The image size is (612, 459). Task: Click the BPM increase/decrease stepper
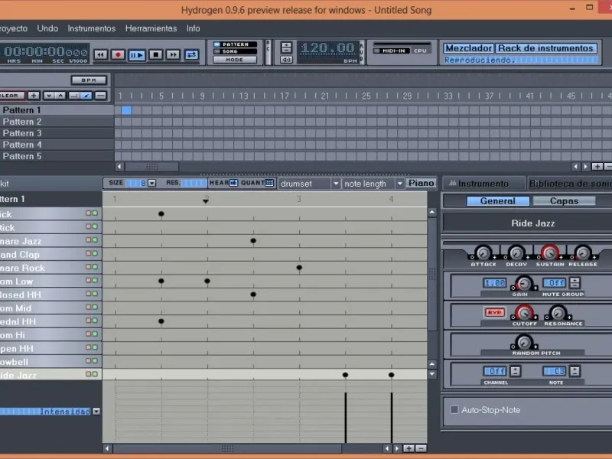point(286,47)
